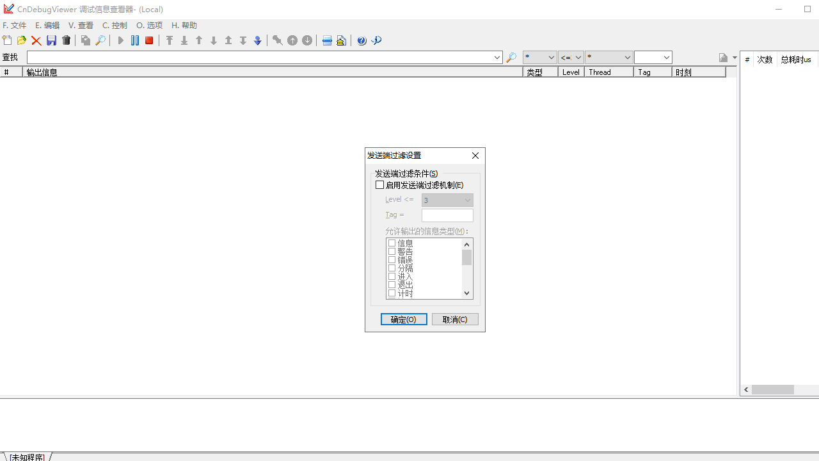Click right panel horizontal scrollbar left arrow
Screen dimensions: 819x461
[x=746, y=390]
